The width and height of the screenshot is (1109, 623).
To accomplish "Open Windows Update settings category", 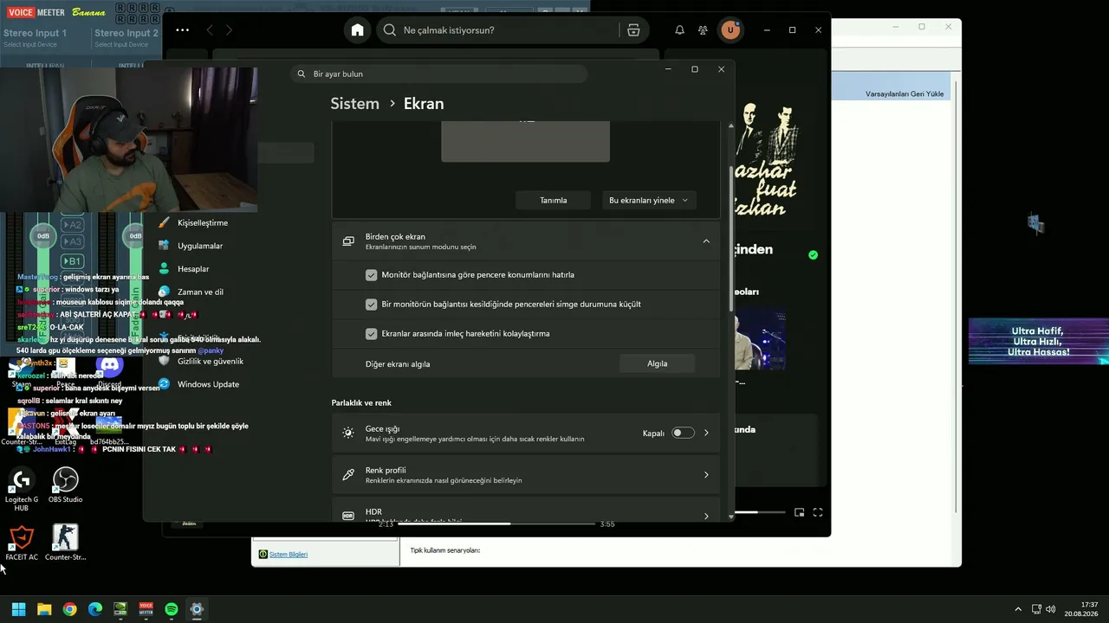I will (208, 384).
